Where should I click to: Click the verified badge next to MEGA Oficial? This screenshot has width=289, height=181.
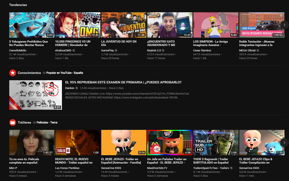(257, 50)
